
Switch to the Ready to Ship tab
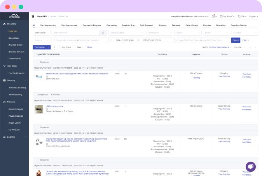[127, 25]
